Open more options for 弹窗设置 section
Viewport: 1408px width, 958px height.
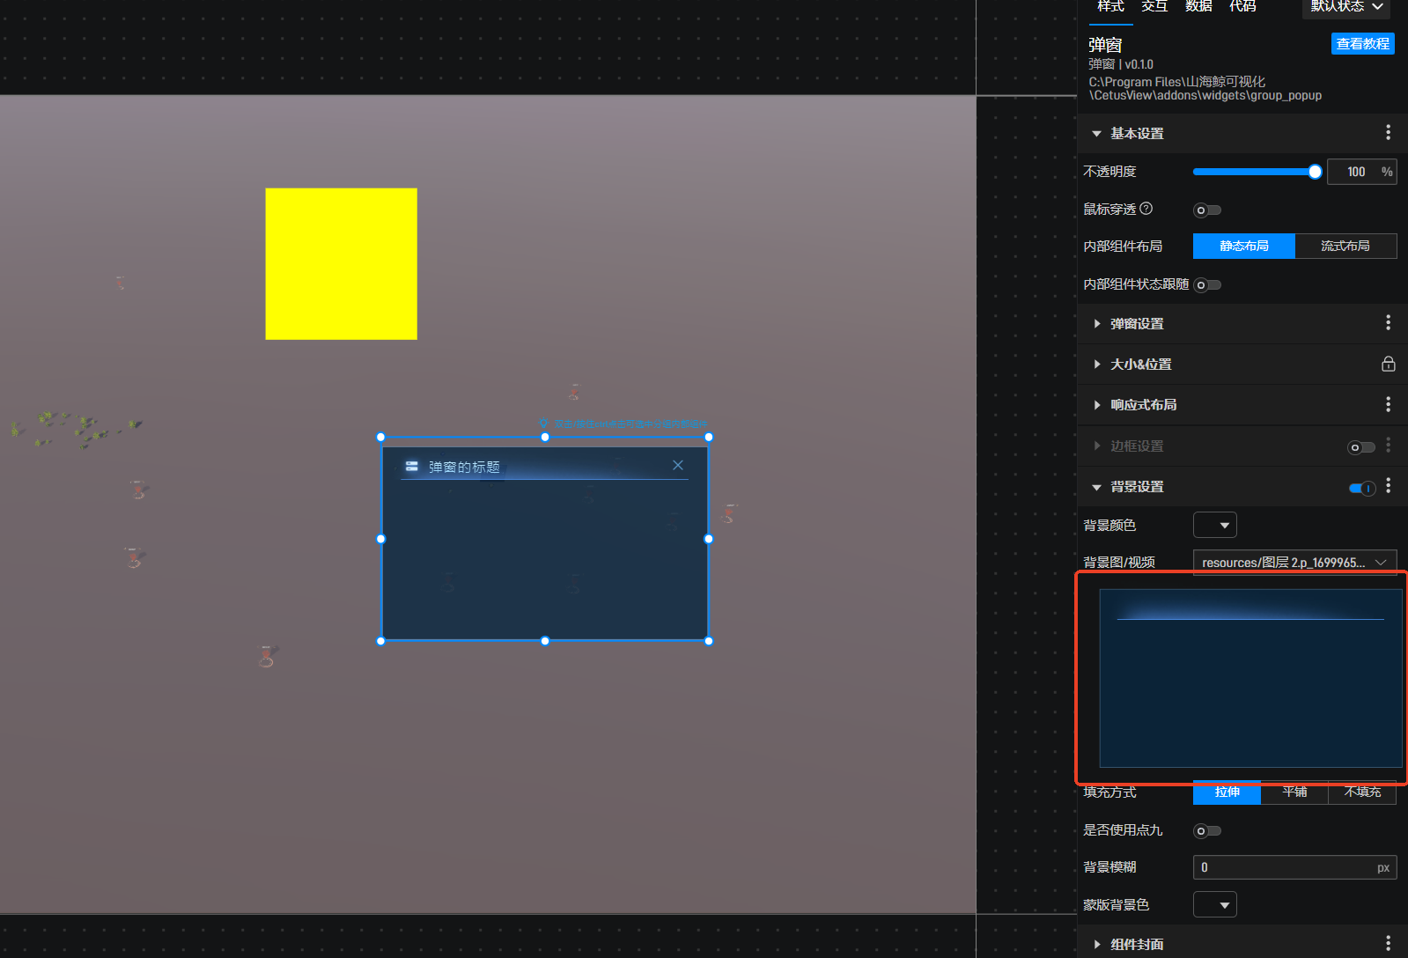[x=1388, y=323]
